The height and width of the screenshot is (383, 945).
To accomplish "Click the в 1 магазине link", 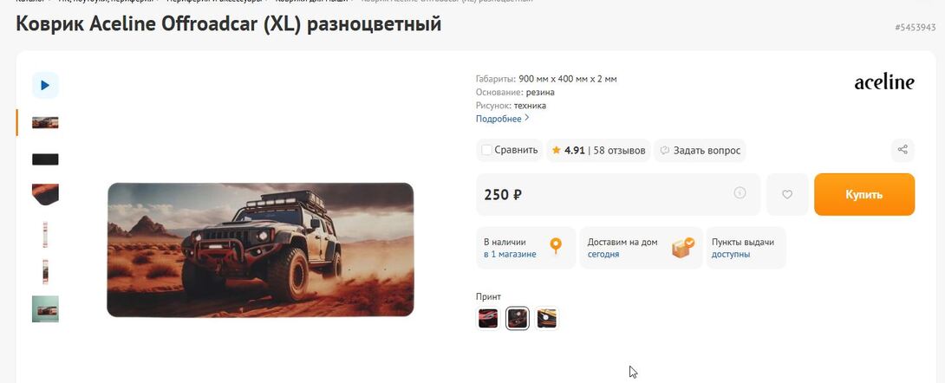I will tap(510, 254).
